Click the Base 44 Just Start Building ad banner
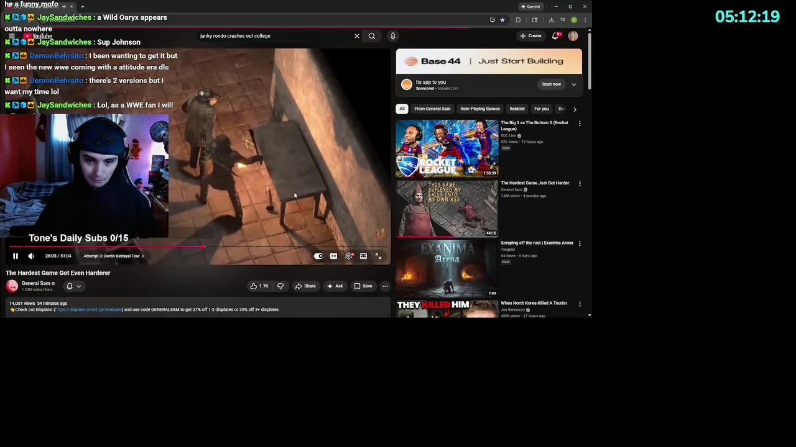 489,61
